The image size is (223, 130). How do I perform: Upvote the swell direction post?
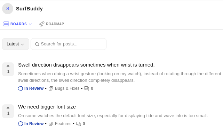tap(8, 69)
